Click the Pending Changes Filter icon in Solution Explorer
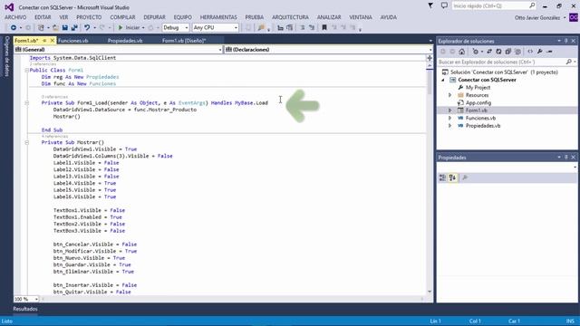 476,52
